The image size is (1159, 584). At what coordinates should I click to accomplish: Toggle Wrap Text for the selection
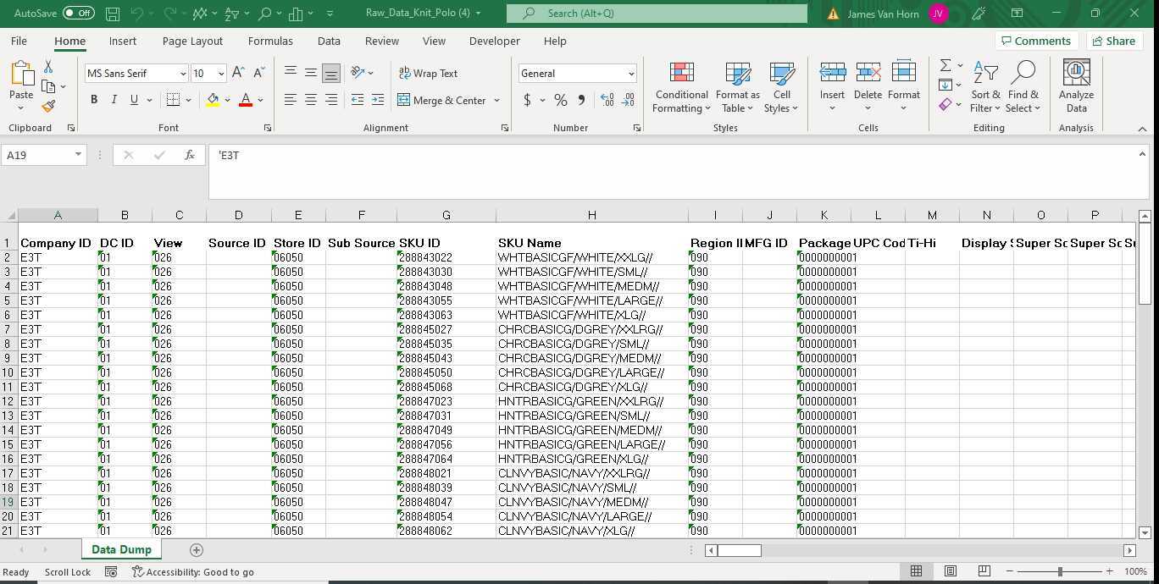click(428, 74)
